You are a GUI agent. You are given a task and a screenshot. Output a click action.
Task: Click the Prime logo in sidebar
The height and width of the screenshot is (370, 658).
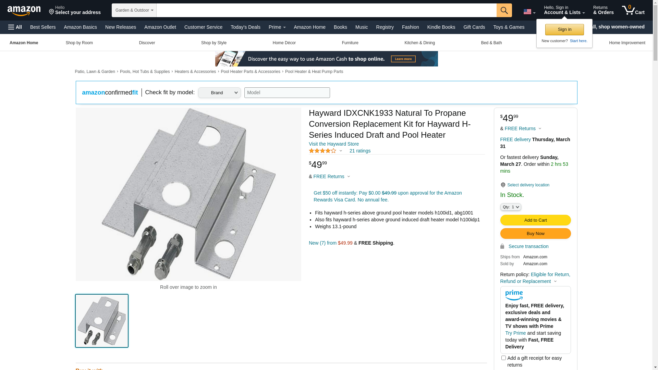(x=514, y=295)
